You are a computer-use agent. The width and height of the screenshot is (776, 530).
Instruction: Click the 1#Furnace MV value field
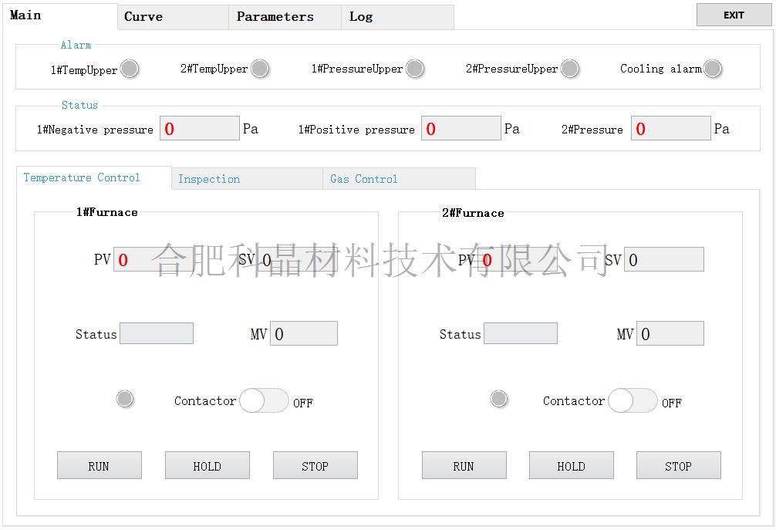tap(303, 333)
